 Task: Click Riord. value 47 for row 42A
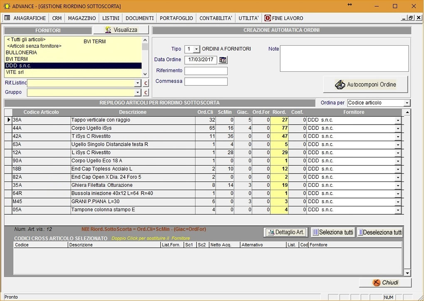pyautogui.click(x=279, y=136)
